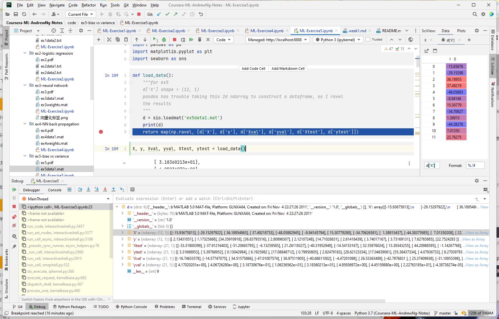The image size is (499, 319).
Task: Open Python 3 (ipykernel) kernel dropdown
Action: tap(338, 40)
